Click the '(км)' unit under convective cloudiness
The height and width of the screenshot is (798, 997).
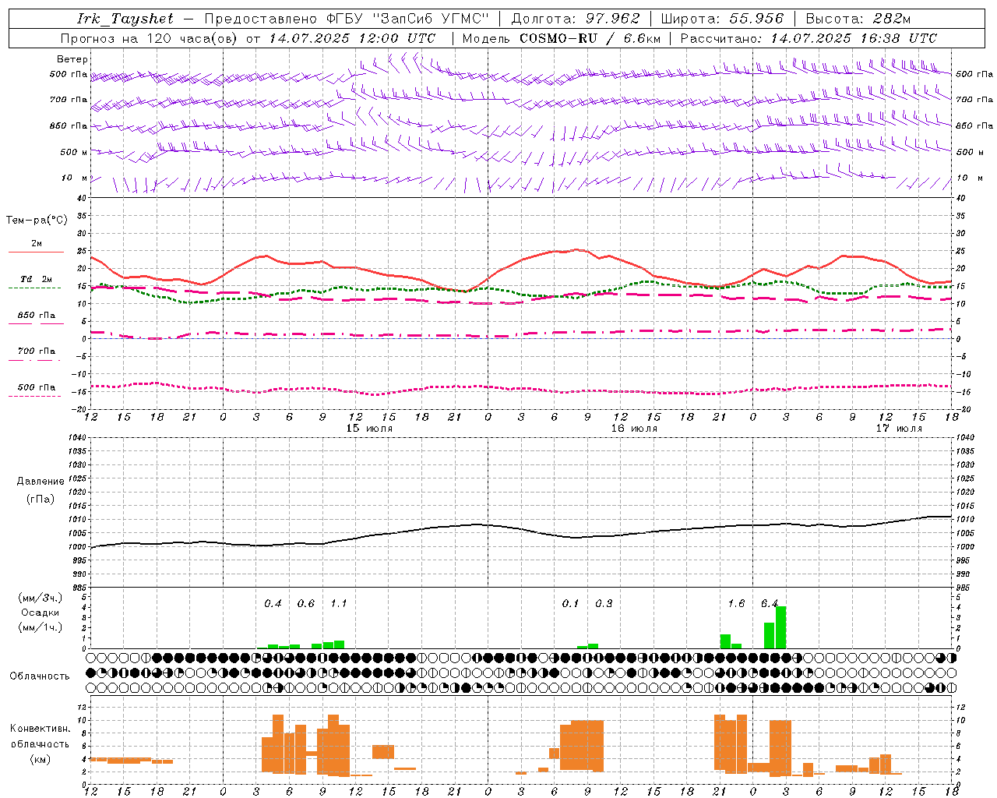point(41,759)
